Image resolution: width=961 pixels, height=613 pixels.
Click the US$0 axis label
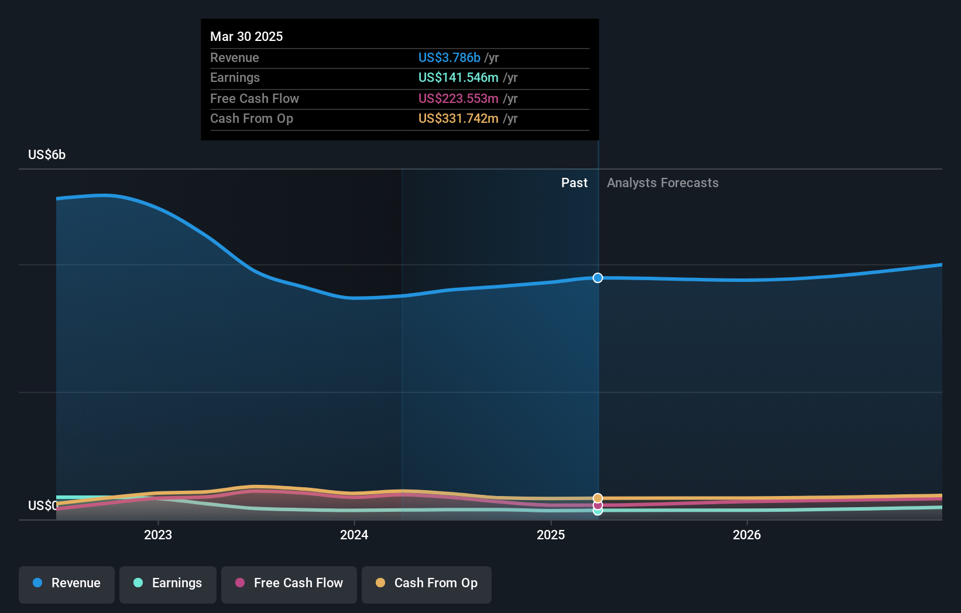tap(43, 505)
